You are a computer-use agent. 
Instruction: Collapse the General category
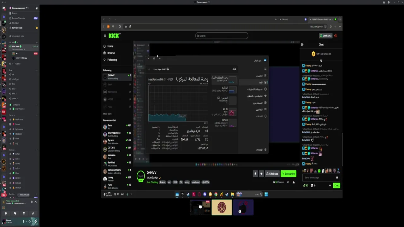tap(12, 150)
